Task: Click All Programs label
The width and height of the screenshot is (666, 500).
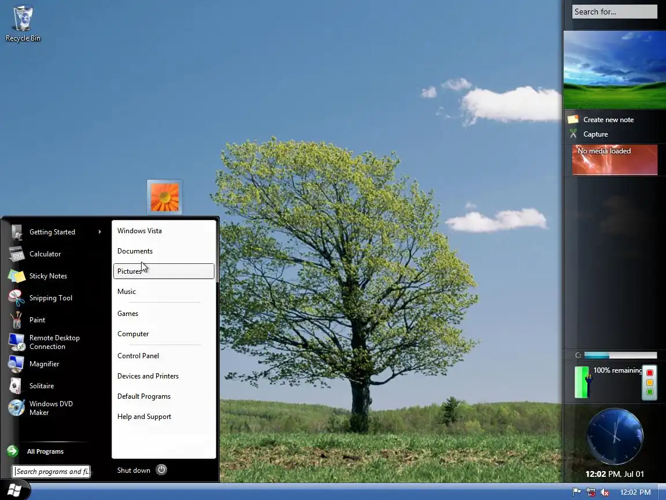Action: [x=46, y=451]
